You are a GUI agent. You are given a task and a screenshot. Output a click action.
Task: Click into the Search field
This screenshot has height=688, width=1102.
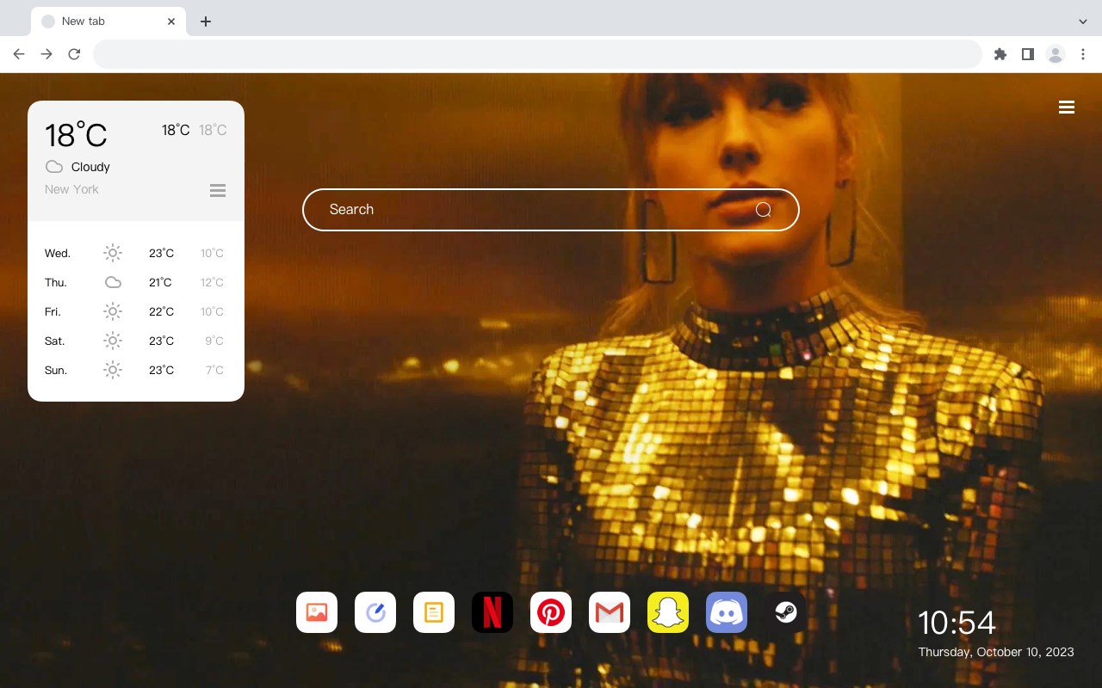click(x=551, y=210)
